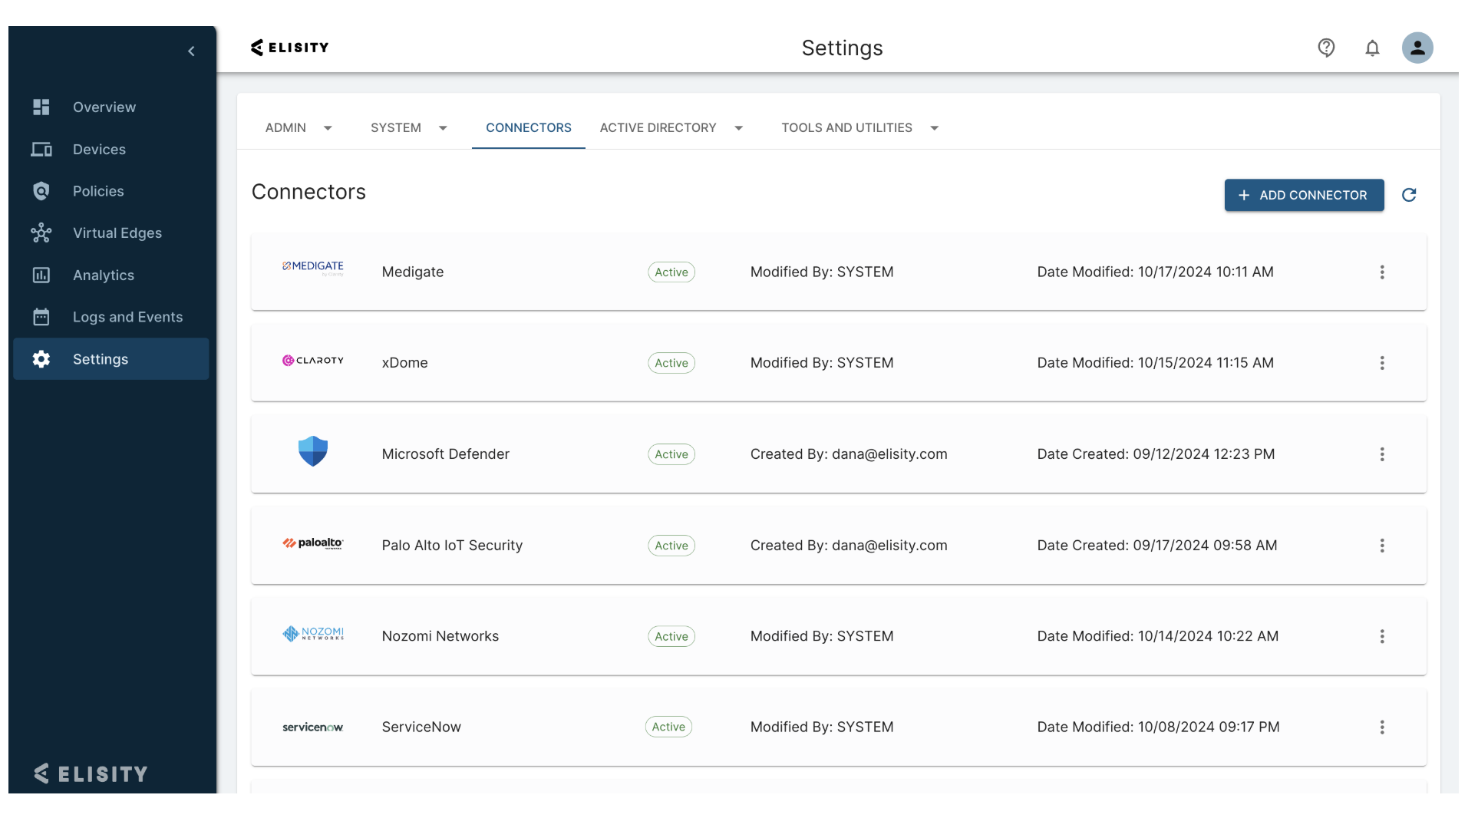Click Active badge on Microsoft Defender row
Screen dimensions: 1478x818
coord(671,454)
